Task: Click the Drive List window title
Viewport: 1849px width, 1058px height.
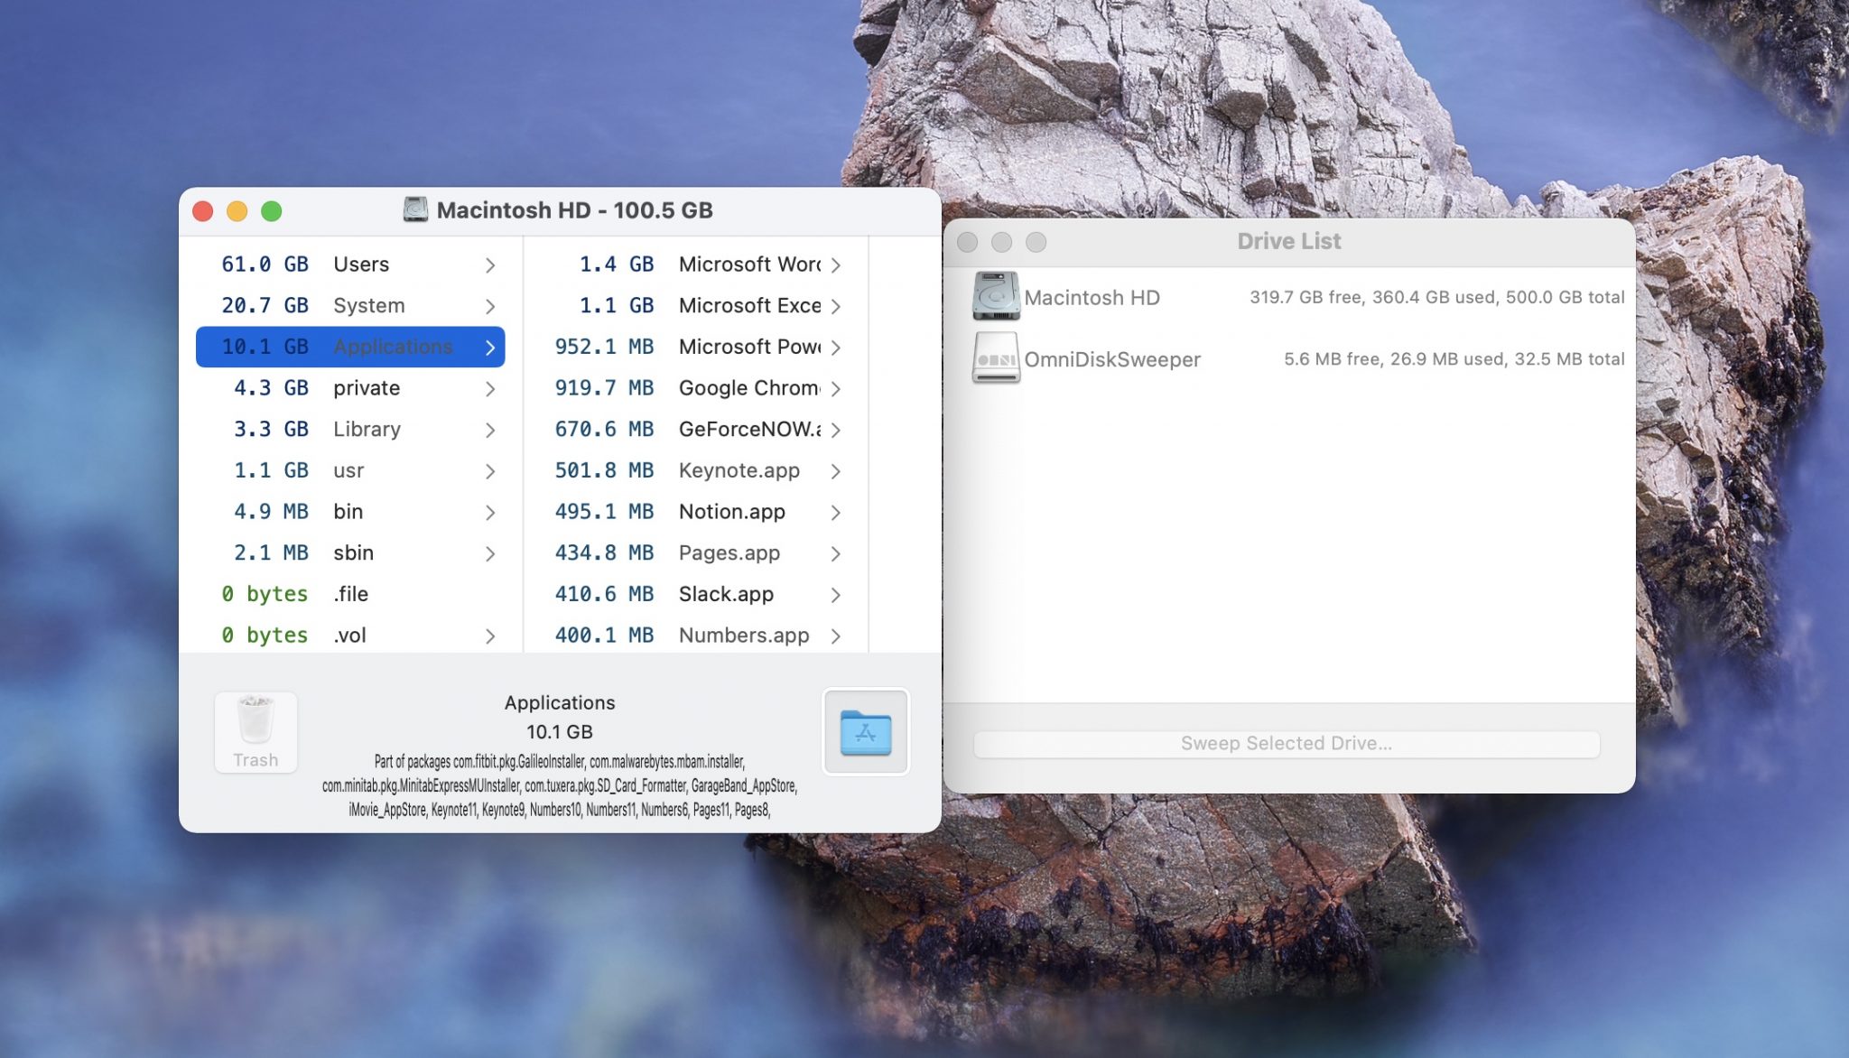Action: (1289, 241)
